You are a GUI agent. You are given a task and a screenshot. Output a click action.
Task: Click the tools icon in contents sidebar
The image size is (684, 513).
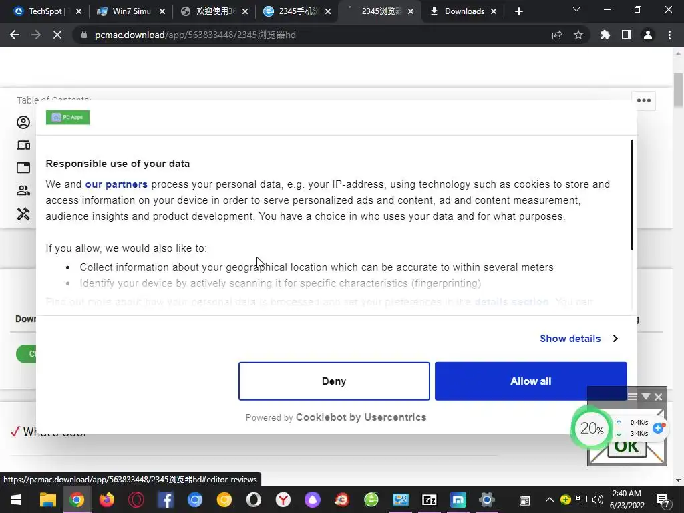pyautogui.click(x=23, y=214)
